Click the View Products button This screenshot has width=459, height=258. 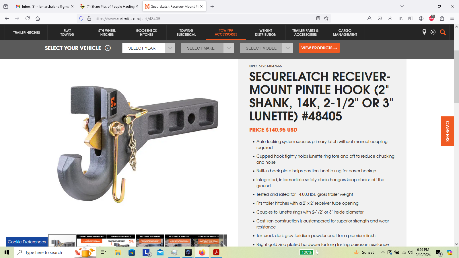pyautogui.click(x=319, y=48)
